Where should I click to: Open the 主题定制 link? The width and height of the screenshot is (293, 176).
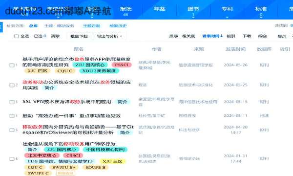pyautogui.click(x=92, y=26)
